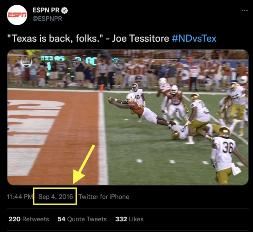Image resolution: width=253 pixels, height=232 pixels.
Task: View the 332 Likes list
Action: [129, 219]
